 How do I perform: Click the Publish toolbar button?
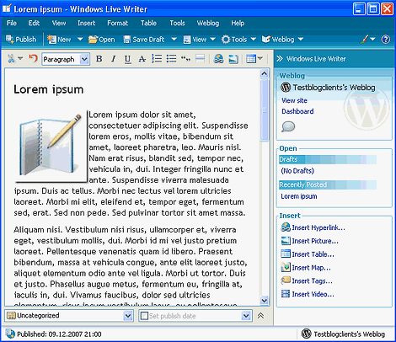point(21,40)
